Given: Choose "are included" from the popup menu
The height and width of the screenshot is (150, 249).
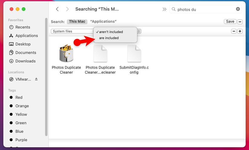Looking at the screenshot, I should click(x=109, y=38).
